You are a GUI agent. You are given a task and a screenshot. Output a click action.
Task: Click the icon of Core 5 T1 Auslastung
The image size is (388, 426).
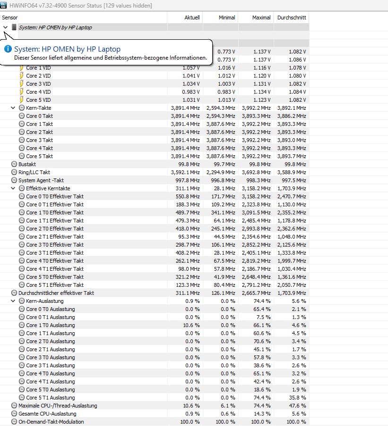click(22, 398)
